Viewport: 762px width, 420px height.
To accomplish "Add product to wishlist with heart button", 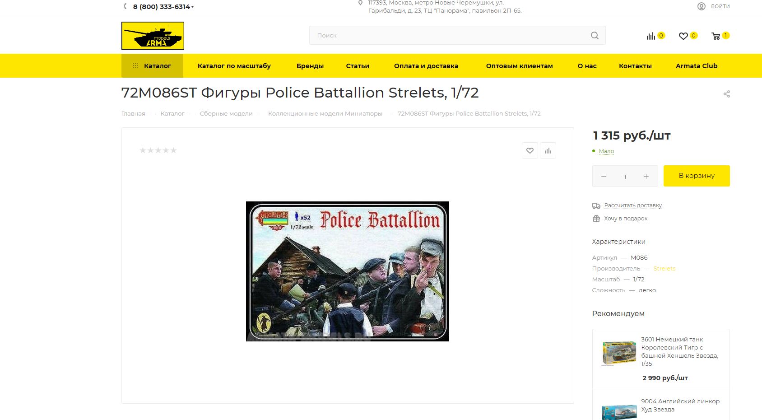I will [530, 150].
